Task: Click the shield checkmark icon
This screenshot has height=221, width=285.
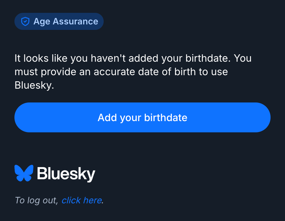Action: point(25,22)
